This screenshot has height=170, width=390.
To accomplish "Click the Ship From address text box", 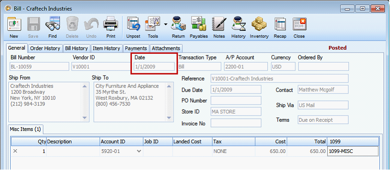I will point(49,102).
